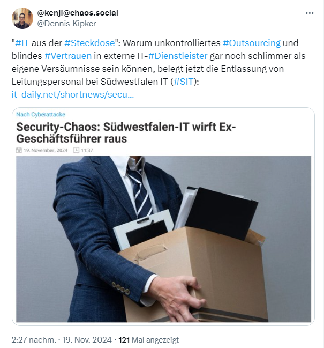Click the Nach Cyberattacke category label

pos(41,115)
